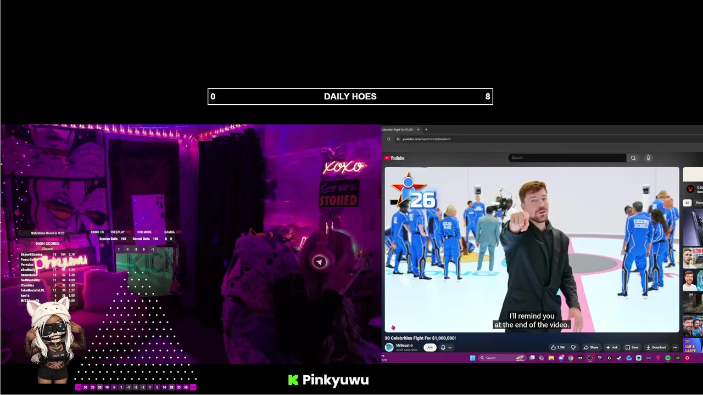Open the site info icon beside URL
Screen dimensions: 703x395
[x=398, y=139]
